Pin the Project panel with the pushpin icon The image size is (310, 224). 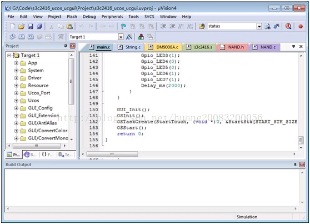66,46
